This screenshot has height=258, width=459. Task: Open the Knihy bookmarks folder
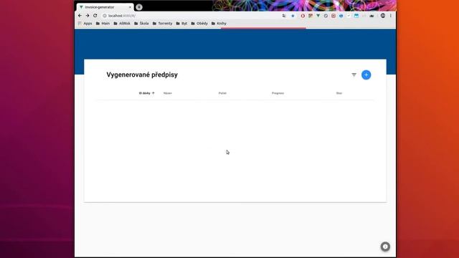pyautogui.click(x=219, y=24)
